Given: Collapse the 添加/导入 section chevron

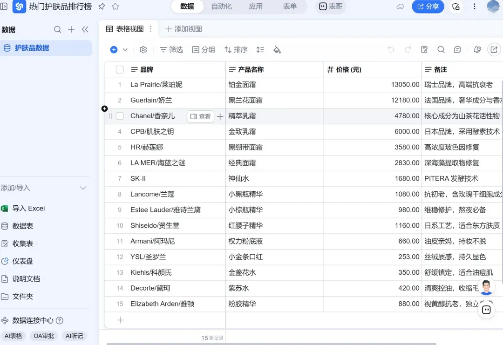Looking at the screenshot, I should (83, 188).
